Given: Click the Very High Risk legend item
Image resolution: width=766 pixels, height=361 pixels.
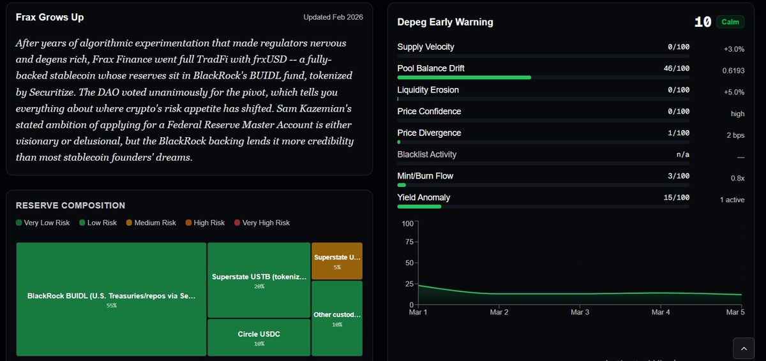Looking at the screenshot, I should [x=262, y=223].
